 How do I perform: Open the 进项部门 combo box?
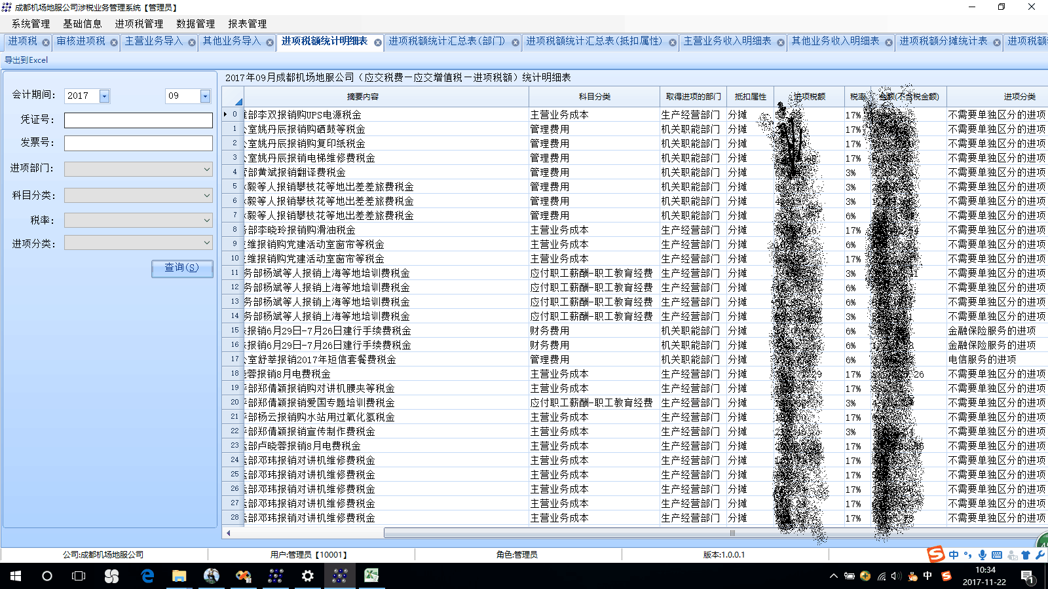click(206, 170)
